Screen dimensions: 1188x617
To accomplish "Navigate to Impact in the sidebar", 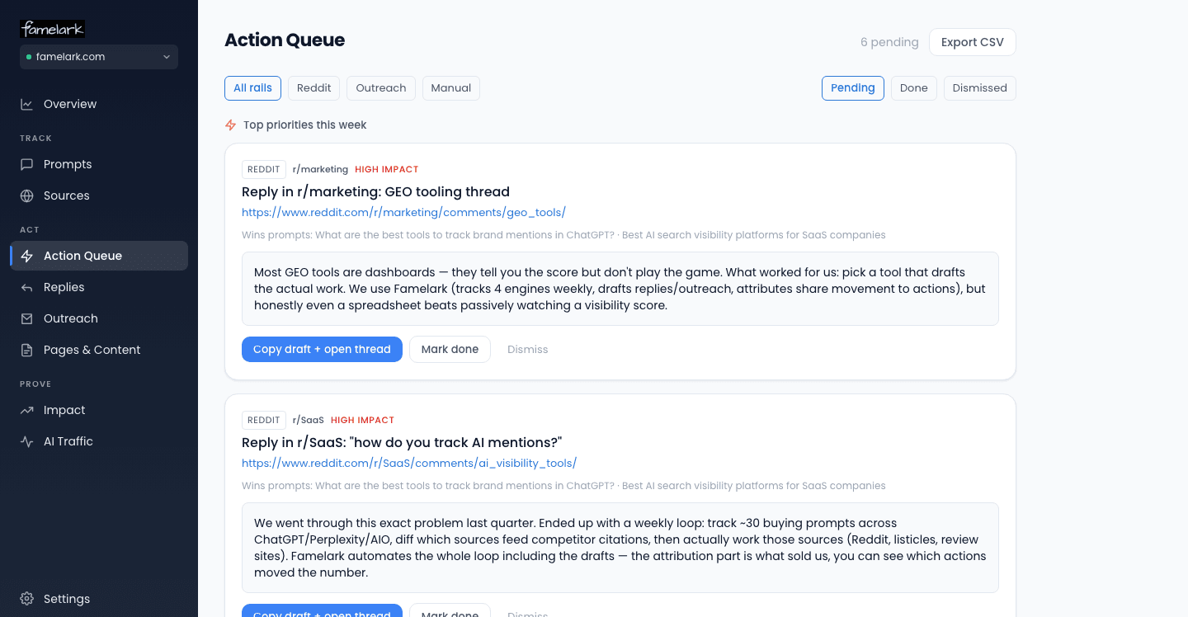I will [x=99, y=410].
